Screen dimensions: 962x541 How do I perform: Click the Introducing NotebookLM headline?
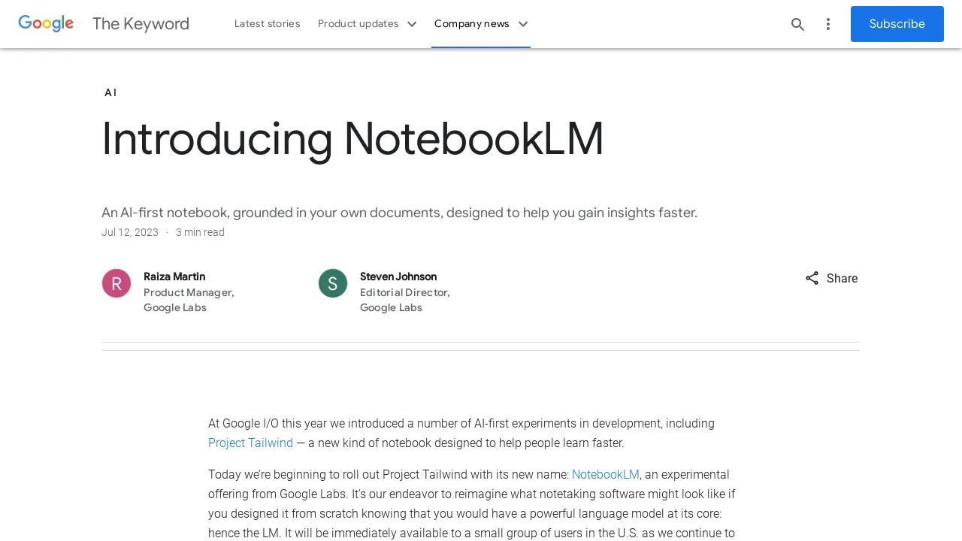(x=352, y=139)
